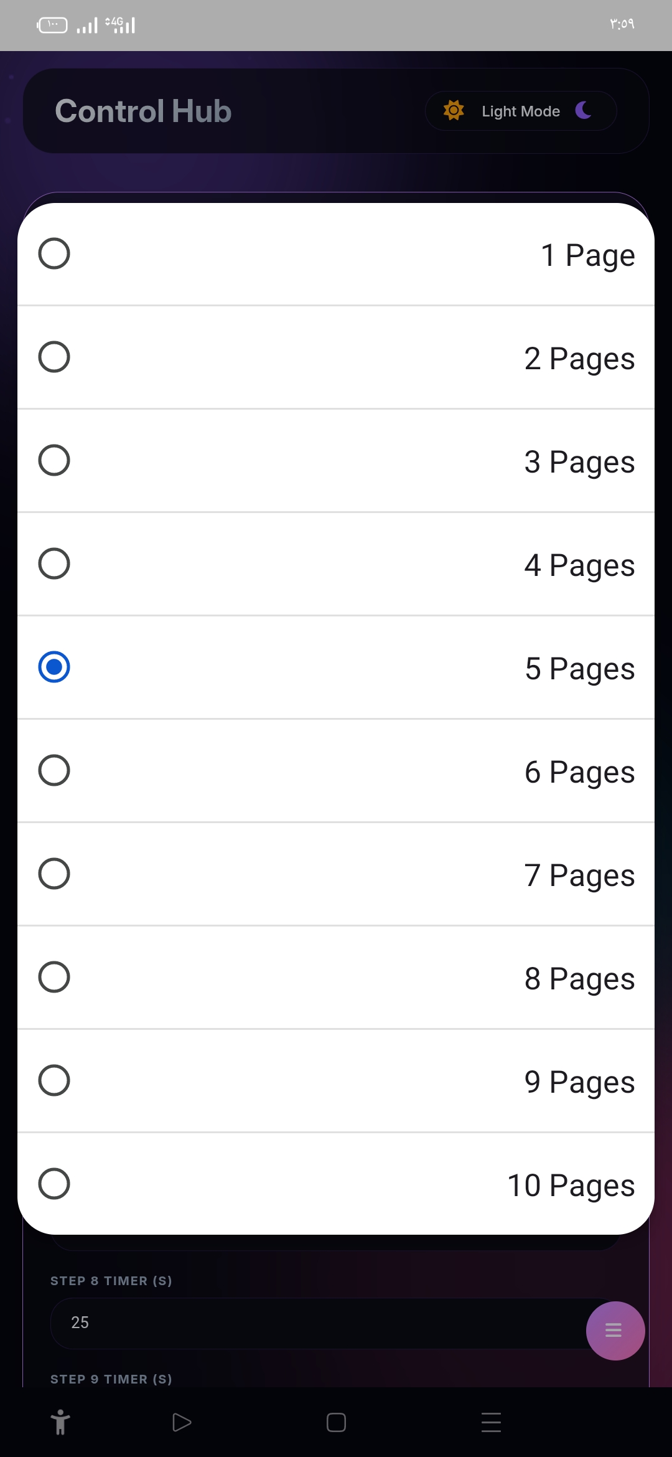Viewport: 672px width, 1457px height.
Task: Tap the square home navigation icon
Action: [336, 1422]
